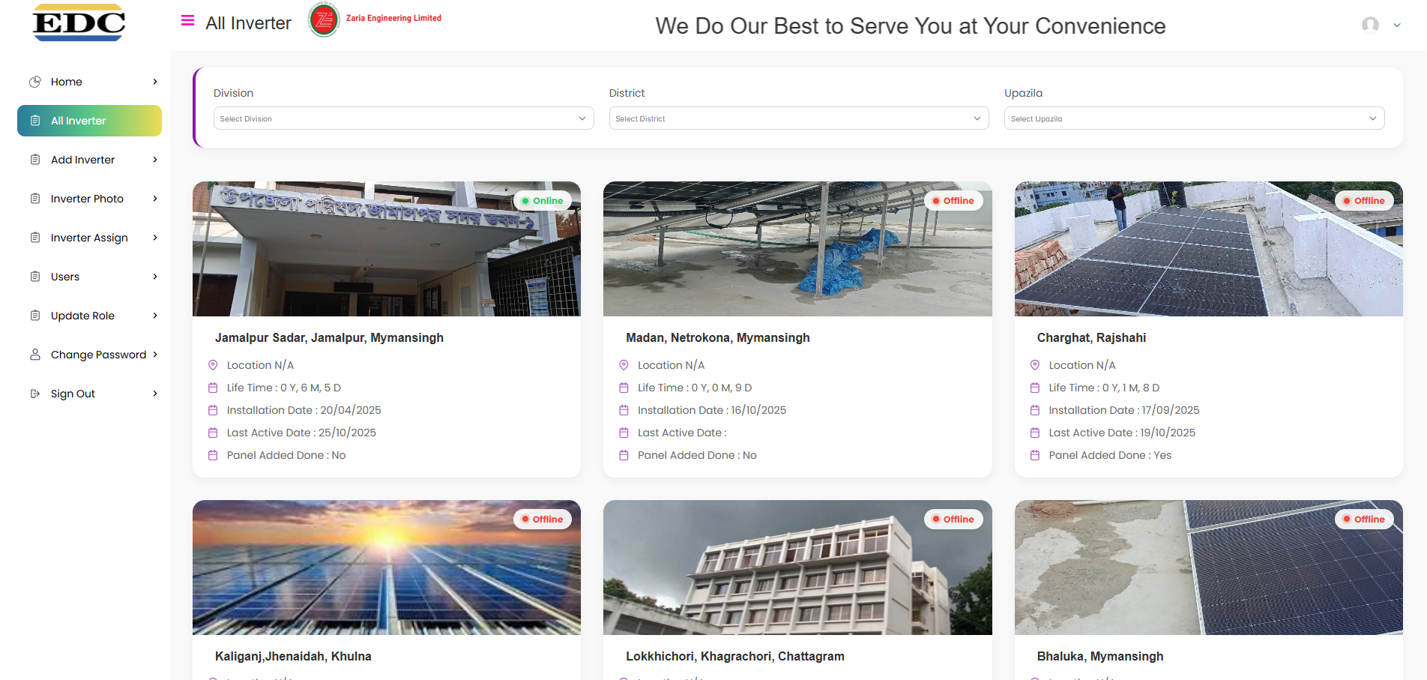Open Madan, Netrokona, Mymansingh inverter title
The image size is (1427, 680).
click(x=717, y=337)
